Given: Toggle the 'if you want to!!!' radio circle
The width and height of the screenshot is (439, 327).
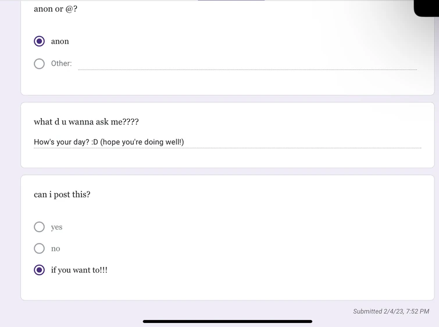Looking at the screenshot, I should tap(40, 270).
